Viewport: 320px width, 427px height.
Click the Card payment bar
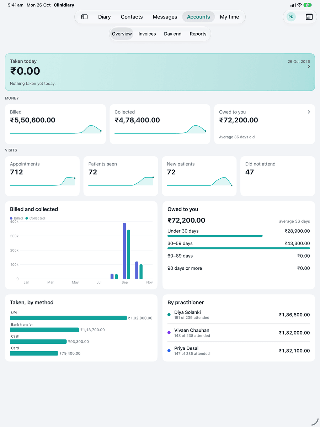pos(34,353)
